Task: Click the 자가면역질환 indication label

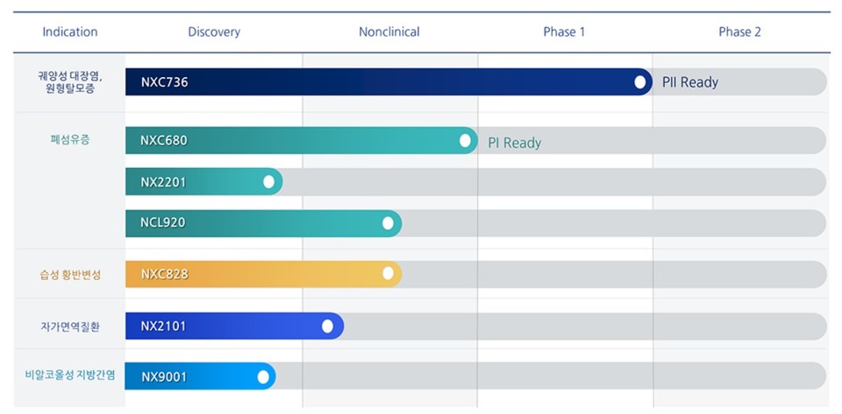Action: pos(70,326)
